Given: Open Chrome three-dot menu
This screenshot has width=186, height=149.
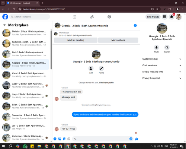Looking at the screenshot, I should click(183, 9).
